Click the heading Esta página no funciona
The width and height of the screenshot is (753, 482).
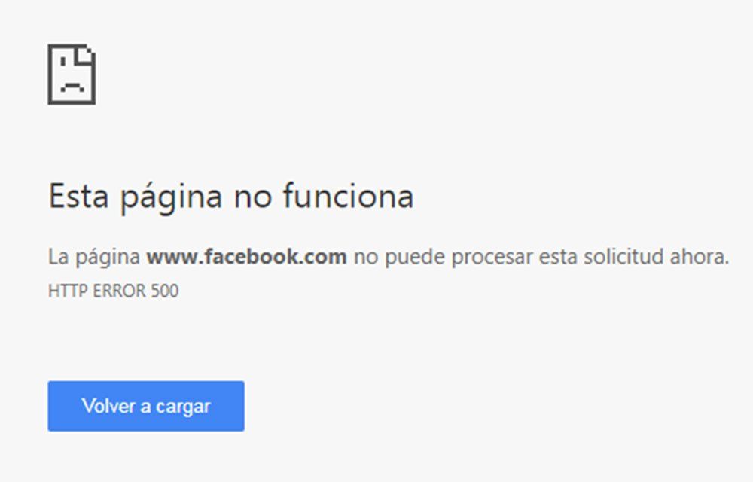(x=231, y=197)
